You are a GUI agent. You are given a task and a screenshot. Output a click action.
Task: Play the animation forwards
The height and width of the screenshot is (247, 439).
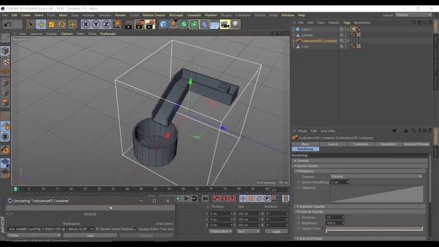(178, 198)
